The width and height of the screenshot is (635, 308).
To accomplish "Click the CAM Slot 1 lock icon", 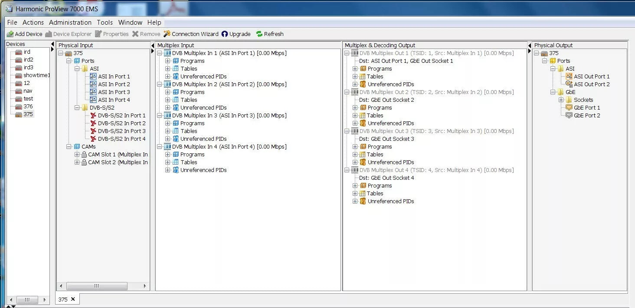I will coord(84,154).
